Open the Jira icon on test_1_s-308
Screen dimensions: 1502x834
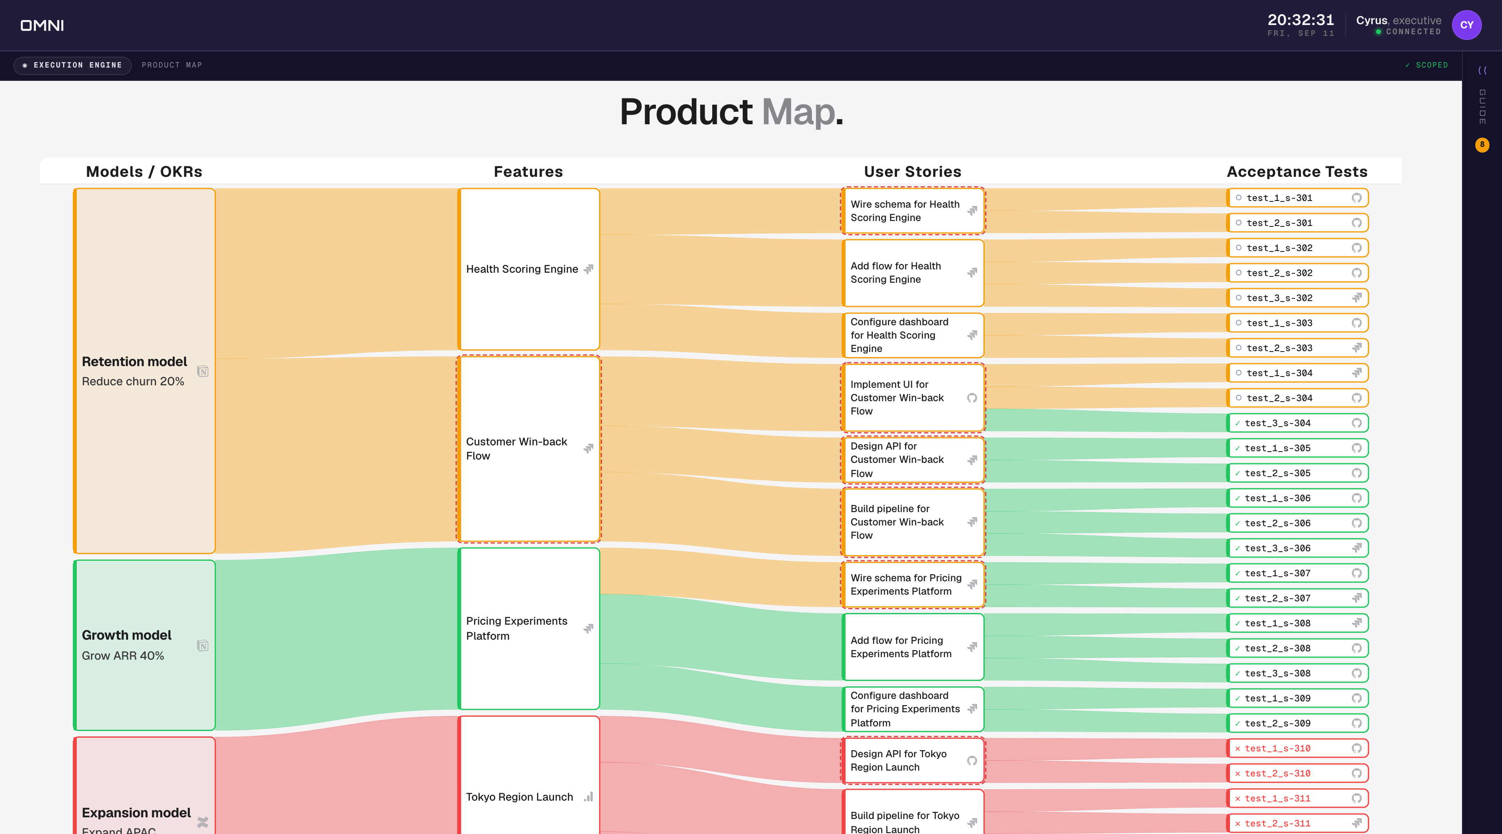(1356, 623)
